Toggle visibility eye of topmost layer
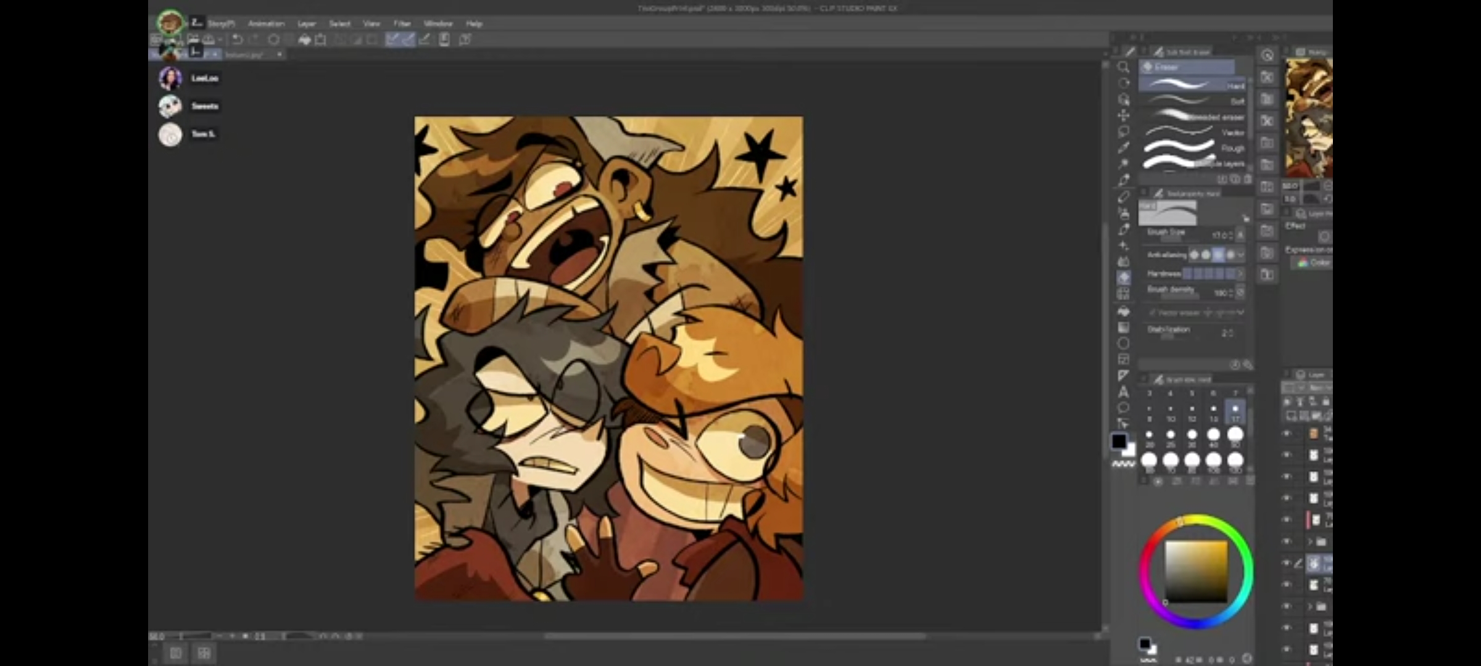The image size is (1481, 666). click(x=1287, y=434)
